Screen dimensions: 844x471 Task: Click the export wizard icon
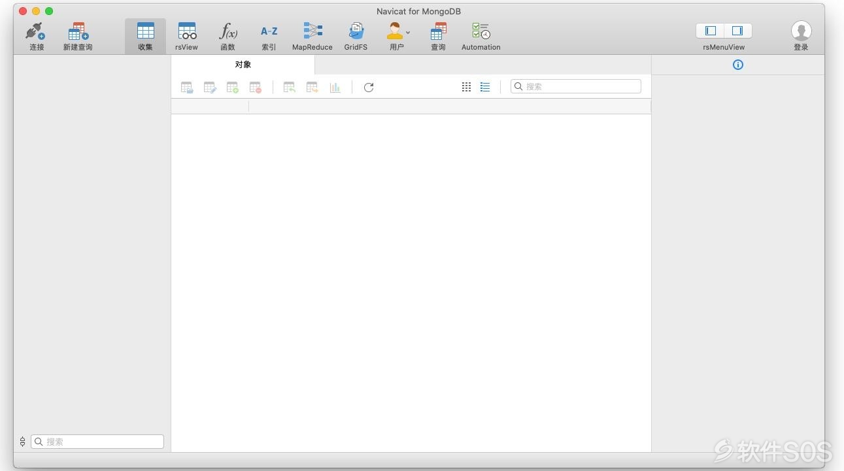(312, 87)
